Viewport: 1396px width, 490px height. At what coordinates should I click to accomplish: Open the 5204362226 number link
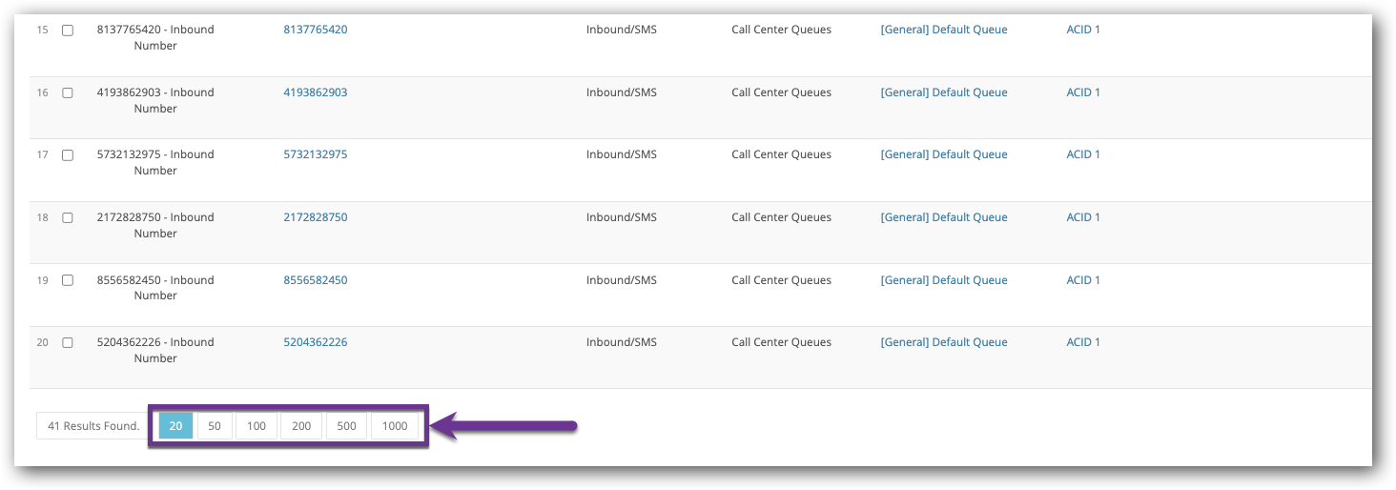click(x=316, y=342)
